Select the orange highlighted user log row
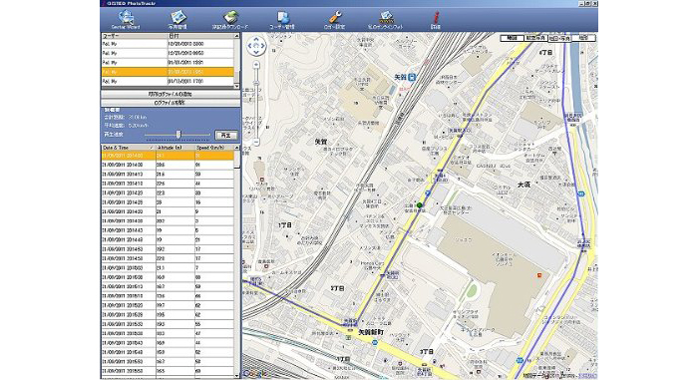Viewport: 698px width, 380px height. (168, 72)
